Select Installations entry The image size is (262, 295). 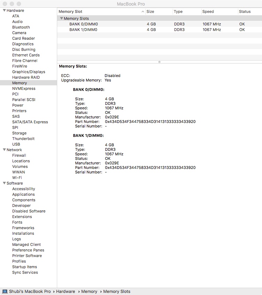click(x=23, y=233)
